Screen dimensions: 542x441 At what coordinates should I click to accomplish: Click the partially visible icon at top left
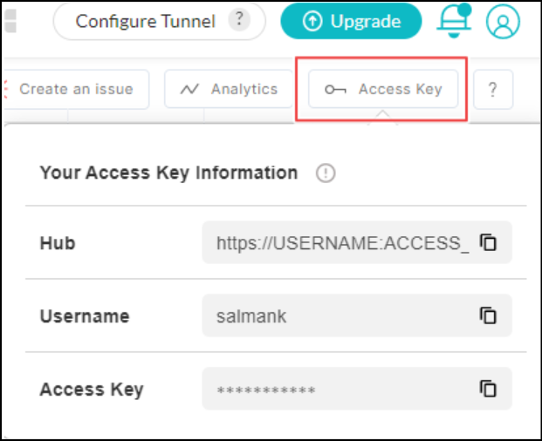click(9, 21)
